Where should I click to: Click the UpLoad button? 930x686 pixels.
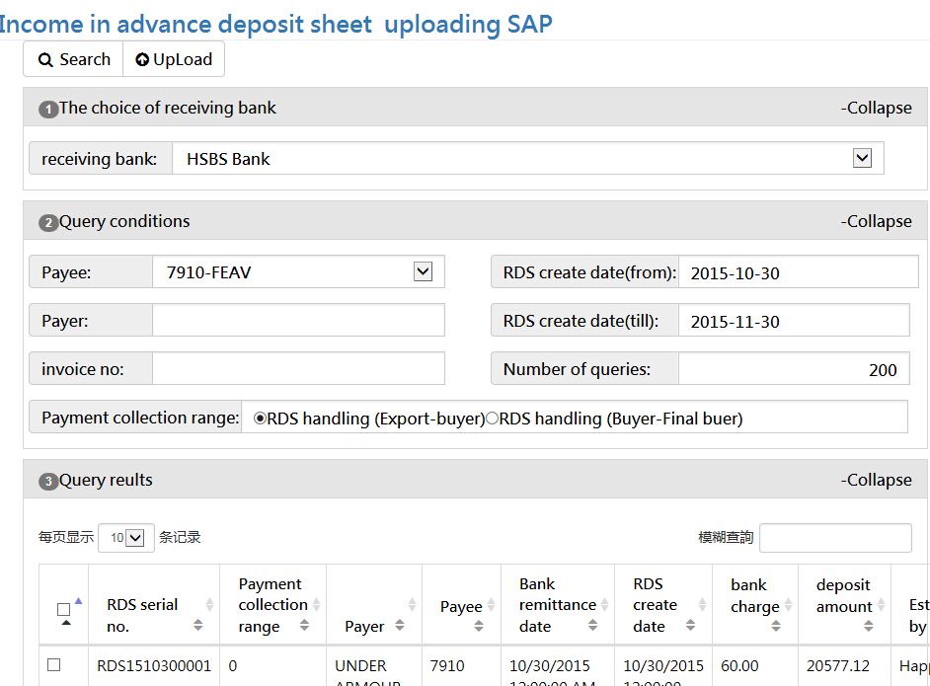tap(174, 59)
